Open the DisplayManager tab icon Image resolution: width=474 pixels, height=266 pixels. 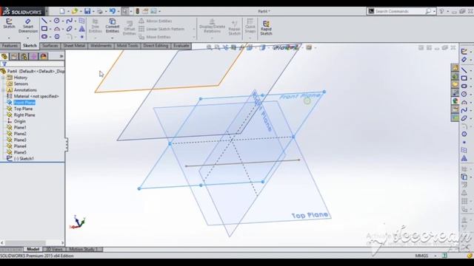click(x=43, y=56)
